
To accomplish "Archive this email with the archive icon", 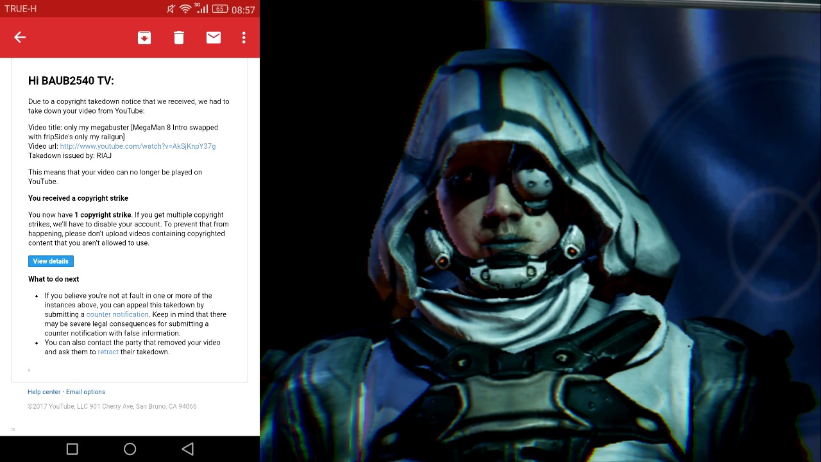I will (144, 38).
